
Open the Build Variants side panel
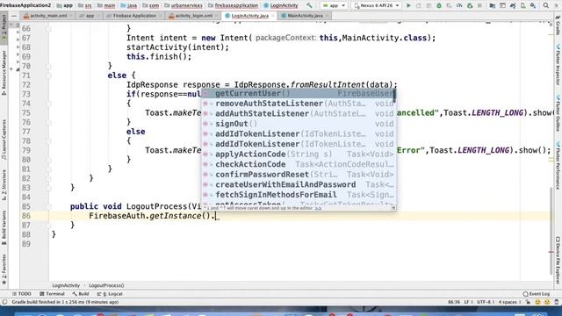(x=4, y=227)
